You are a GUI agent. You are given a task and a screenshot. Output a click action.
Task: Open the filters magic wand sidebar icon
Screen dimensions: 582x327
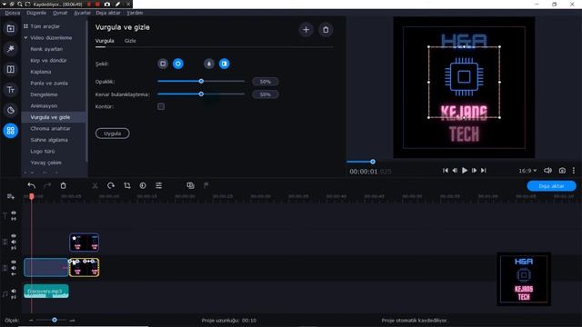(x=10, y=49)
